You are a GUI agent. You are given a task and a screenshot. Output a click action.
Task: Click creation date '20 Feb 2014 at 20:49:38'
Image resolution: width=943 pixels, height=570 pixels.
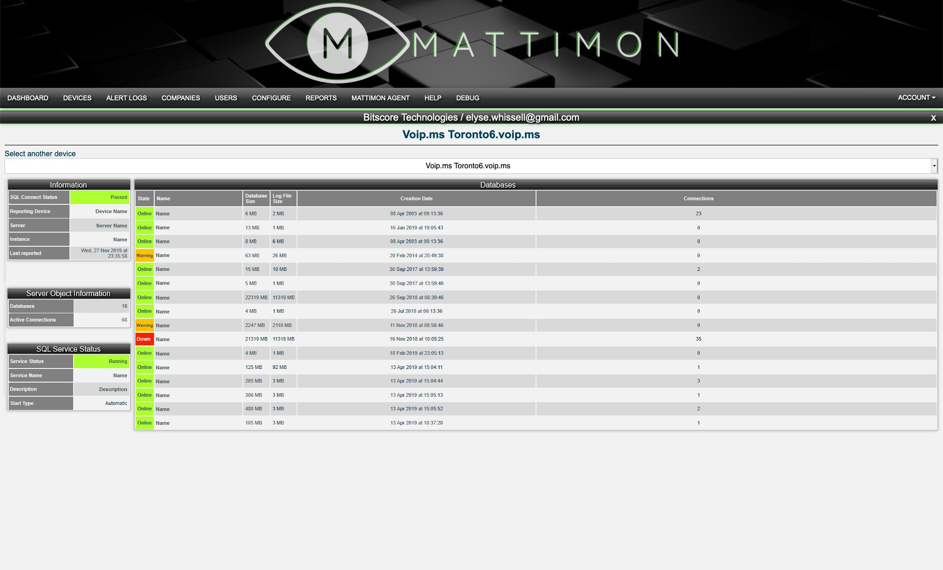click(x=416, y=255)
